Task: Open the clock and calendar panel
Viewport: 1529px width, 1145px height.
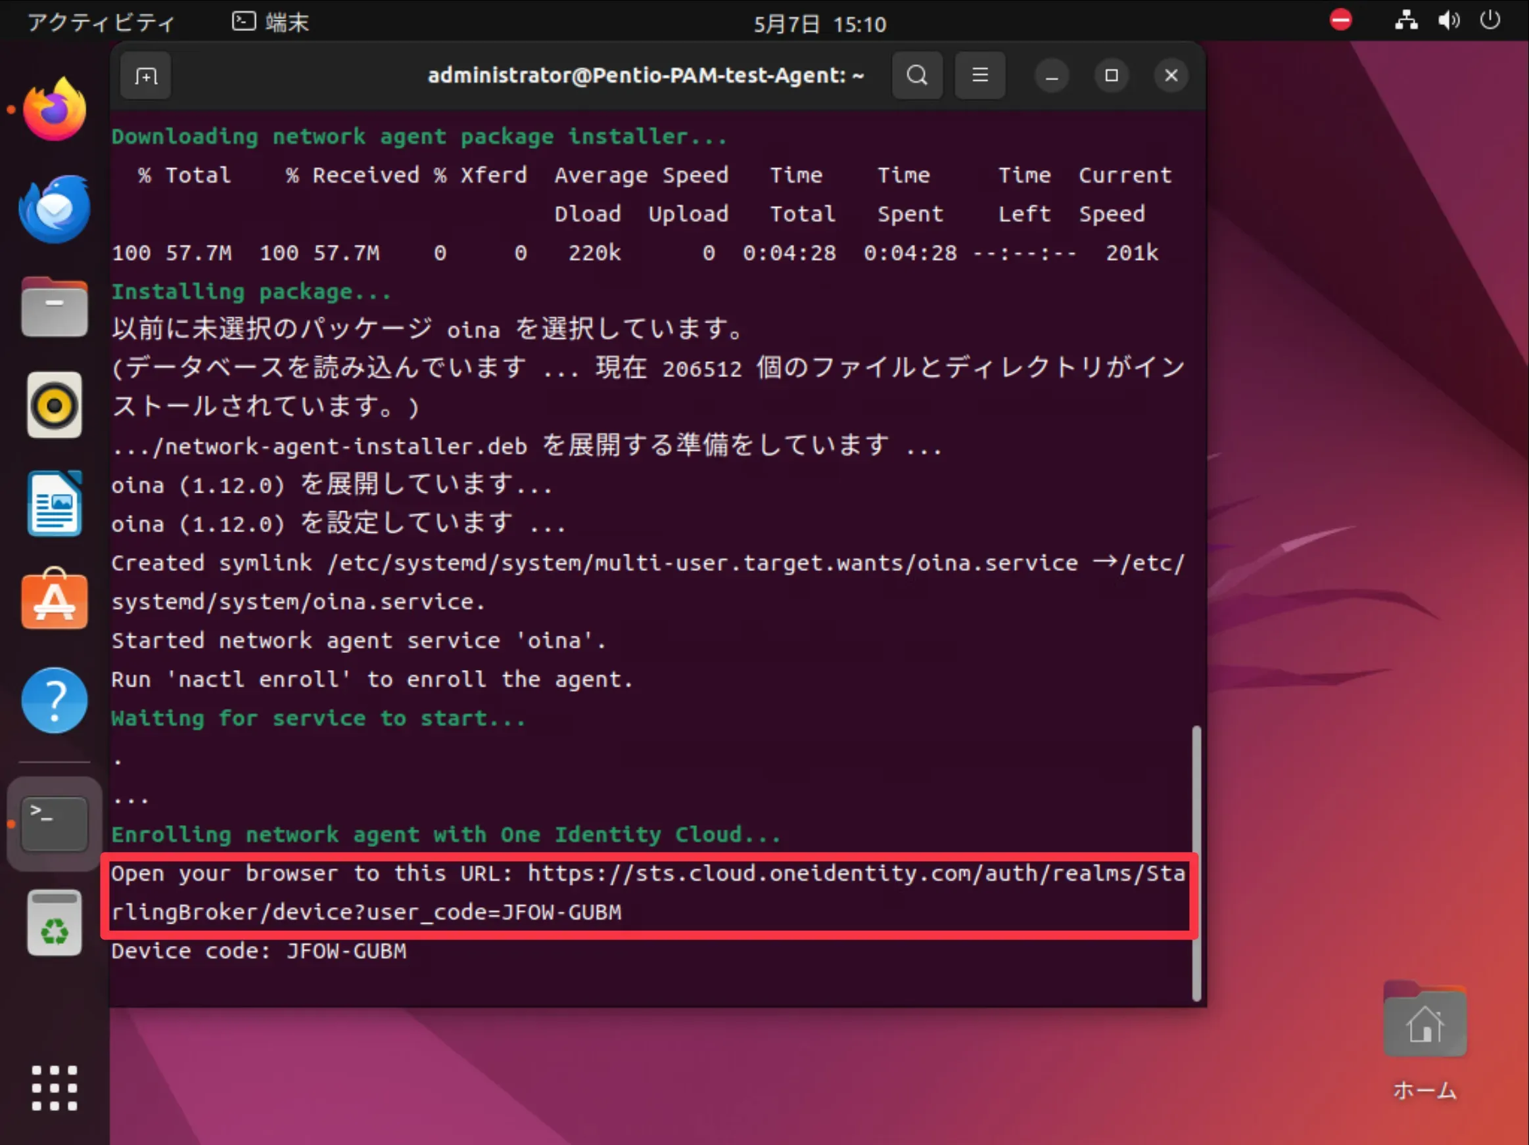Action: (x=819, y=24)
